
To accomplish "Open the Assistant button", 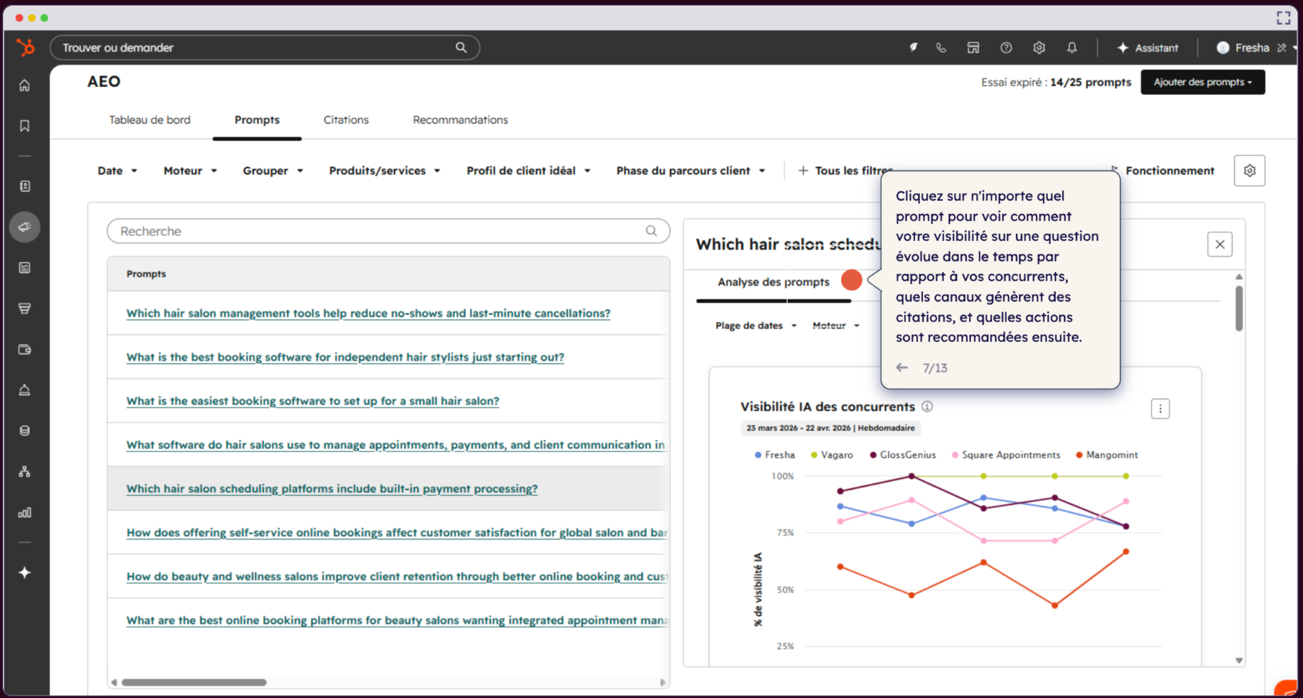I will (x=1147, y=47).
